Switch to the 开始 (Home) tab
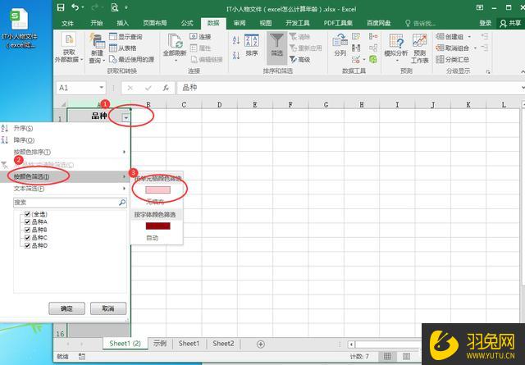The height and width of the screenshot is (365, 525). [97, 23]
